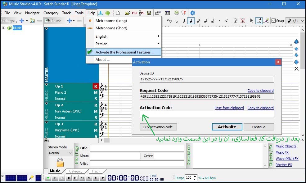Click the sharp accidental icon

tap(226, 21)
